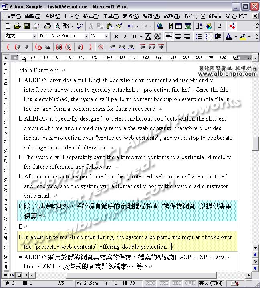Apply character border (boxed A)

[x=148, y=37]
